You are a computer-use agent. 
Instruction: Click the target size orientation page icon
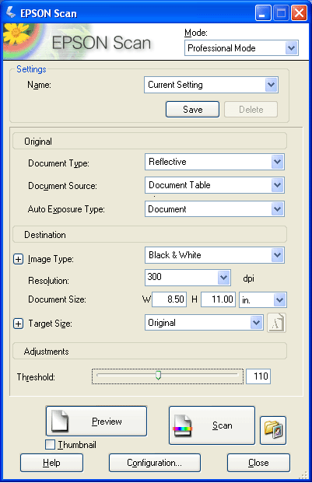[276, 323]
